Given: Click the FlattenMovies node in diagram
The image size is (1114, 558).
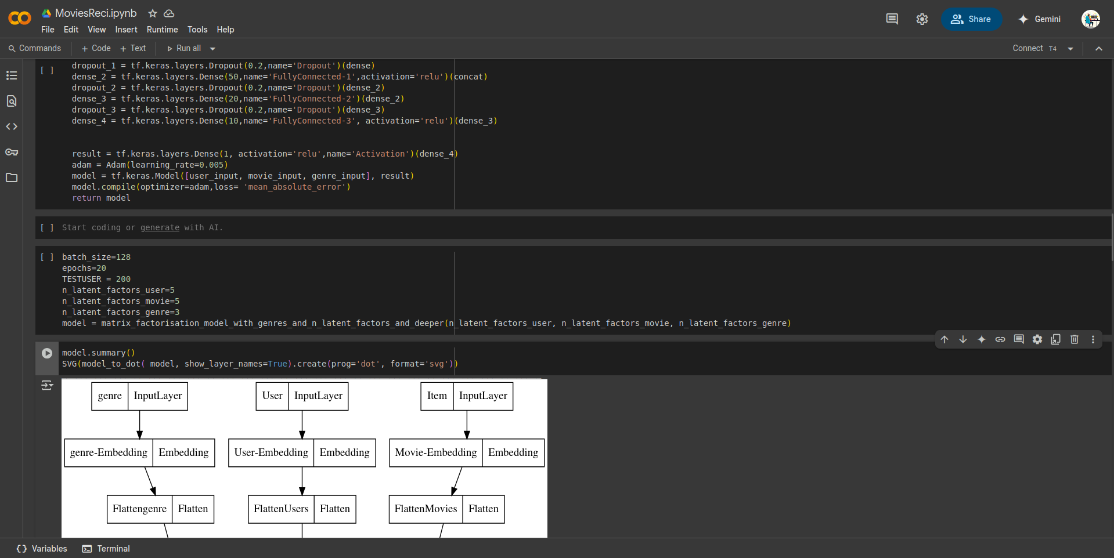Looking at the screenshot, I should 446,509.
